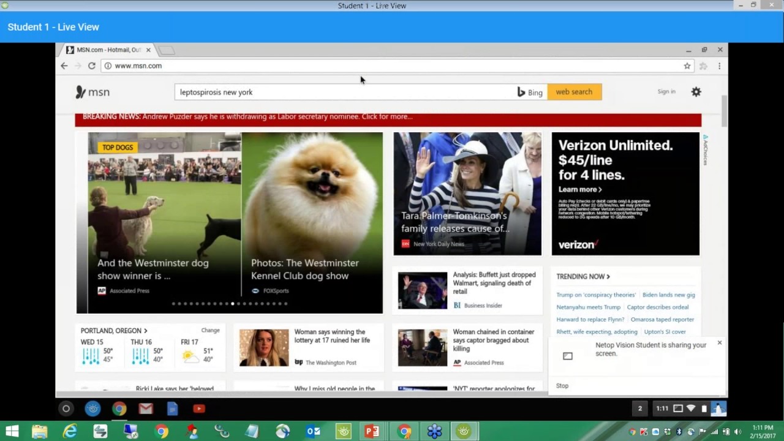The width and height of the screenshot is (784, 441).
Task: Click trending topic Rhett, wife expecting, adopting
Action: click(597, 331)
